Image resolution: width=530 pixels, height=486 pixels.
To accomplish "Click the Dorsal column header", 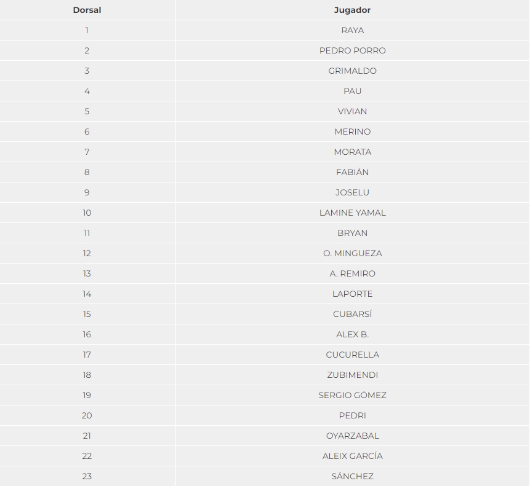I will coord(87,10).
